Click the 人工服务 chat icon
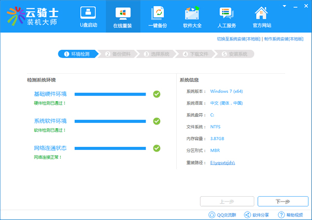This screenshot has width=312, height=220. click(226, 12)
